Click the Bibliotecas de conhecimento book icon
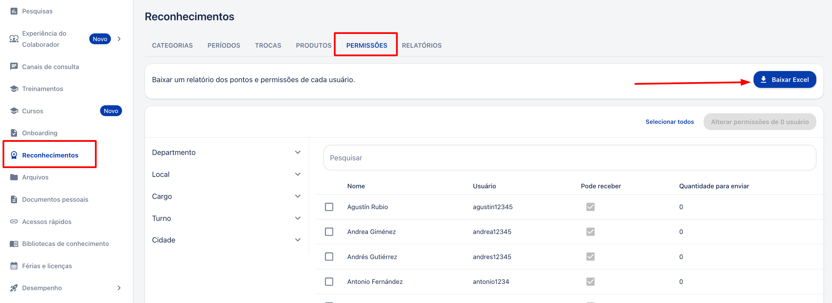Image resolution: width=832 pixels, height=303 pixels. [14, 244]
